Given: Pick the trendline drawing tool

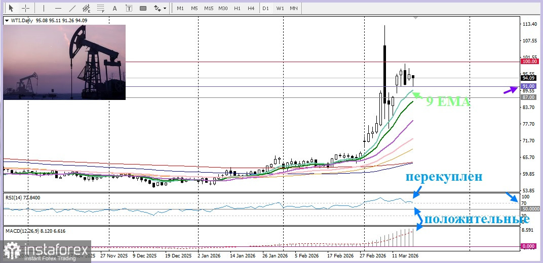Looking at the screenshot, I should pyautogui.click(x=72, y=8).
